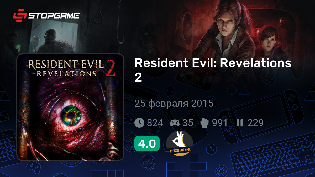Open the StopGame wordmark link
This screenshot has height=177, width=315.
(54, 15)
